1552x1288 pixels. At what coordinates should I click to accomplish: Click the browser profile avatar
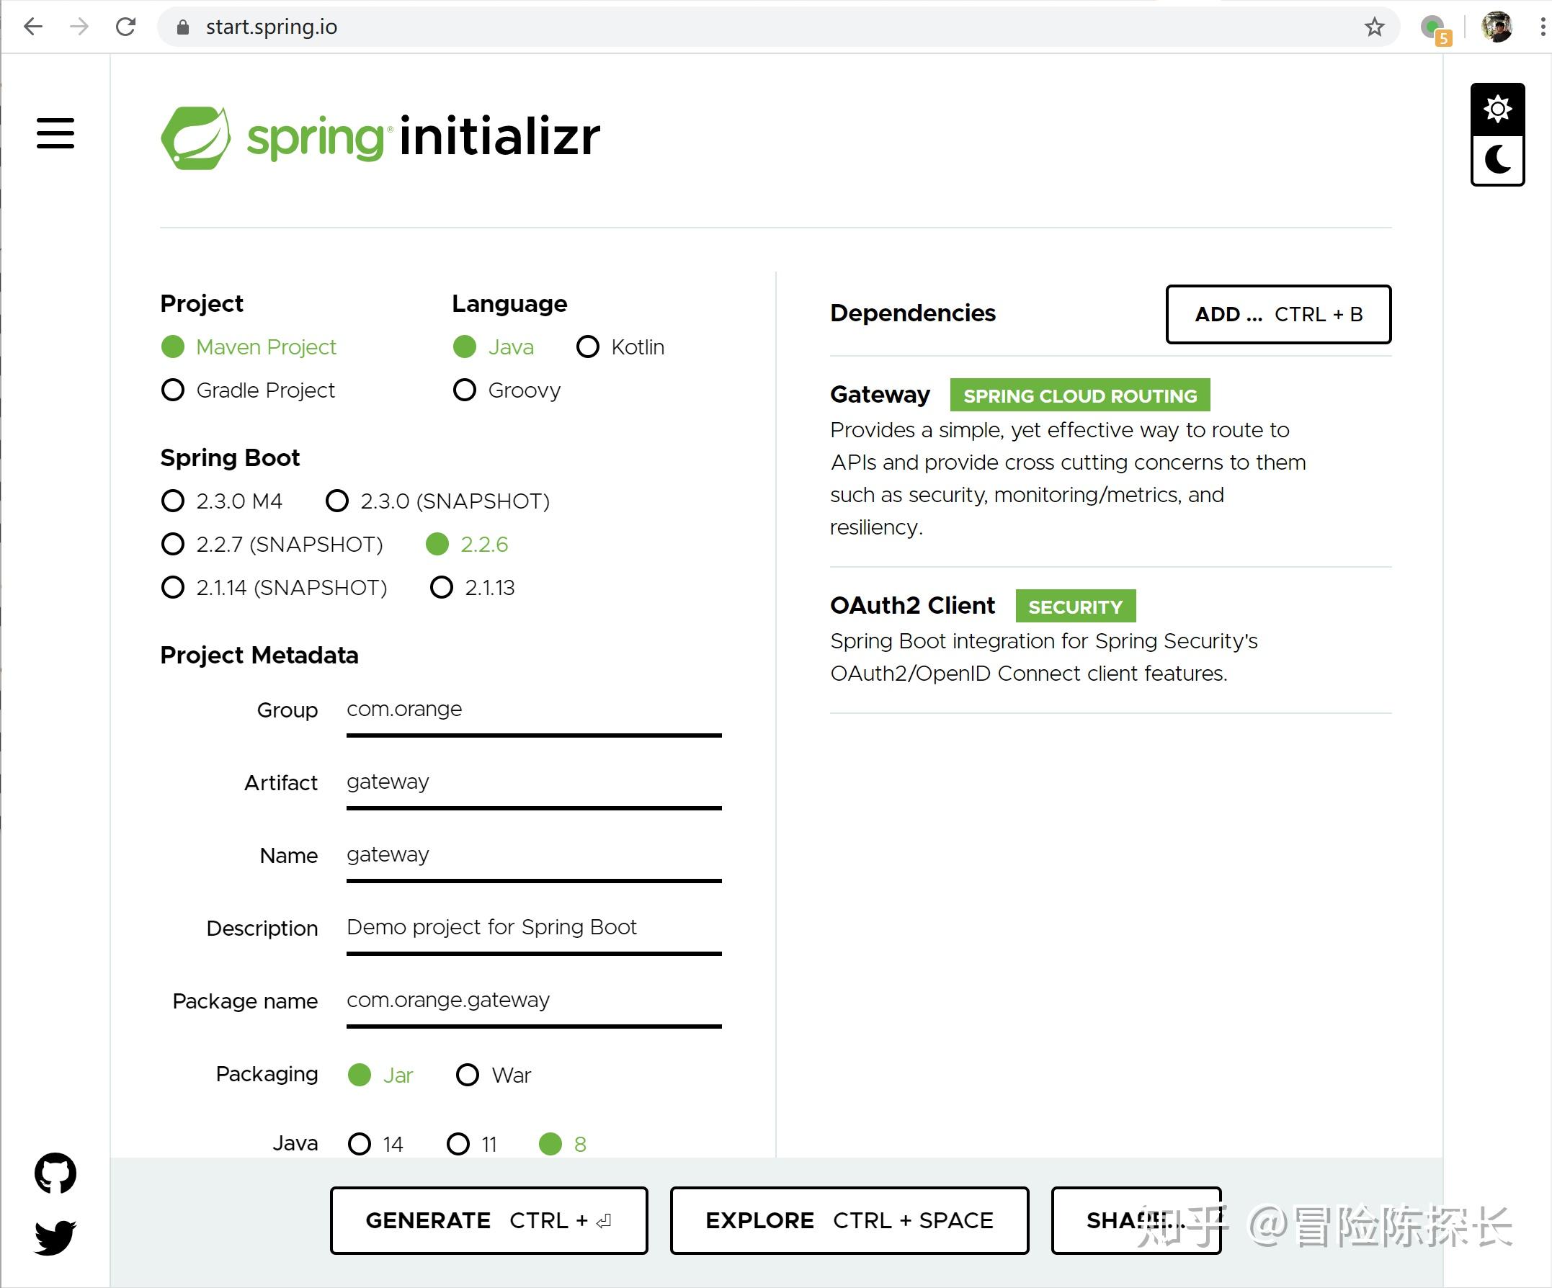[1497, 27]
